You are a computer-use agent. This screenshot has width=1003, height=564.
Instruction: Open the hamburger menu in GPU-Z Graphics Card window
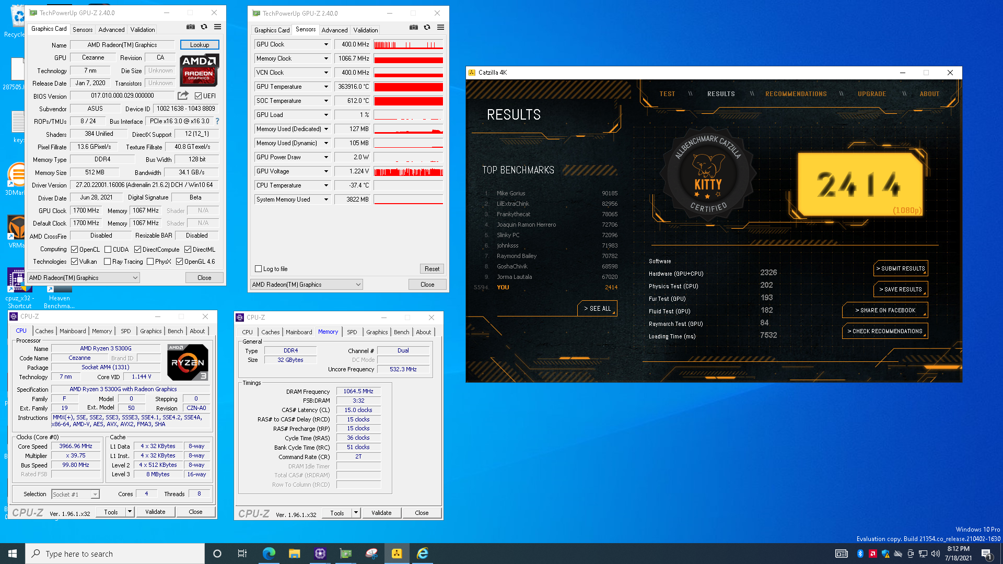tap(217, 27)
